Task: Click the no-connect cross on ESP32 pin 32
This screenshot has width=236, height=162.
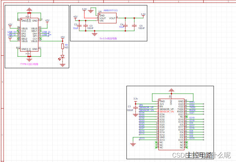Action: click(187, 117)
